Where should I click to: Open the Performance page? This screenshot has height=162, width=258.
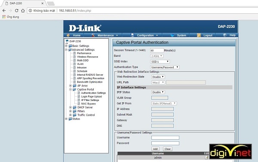click(84, 53)
